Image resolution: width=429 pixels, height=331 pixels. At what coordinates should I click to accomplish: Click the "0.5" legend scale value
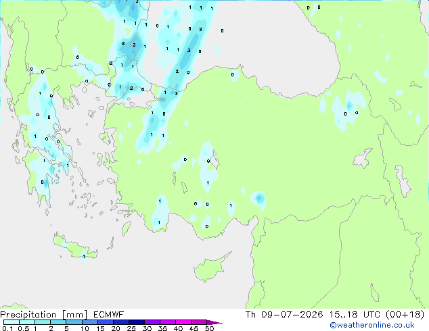23,328
